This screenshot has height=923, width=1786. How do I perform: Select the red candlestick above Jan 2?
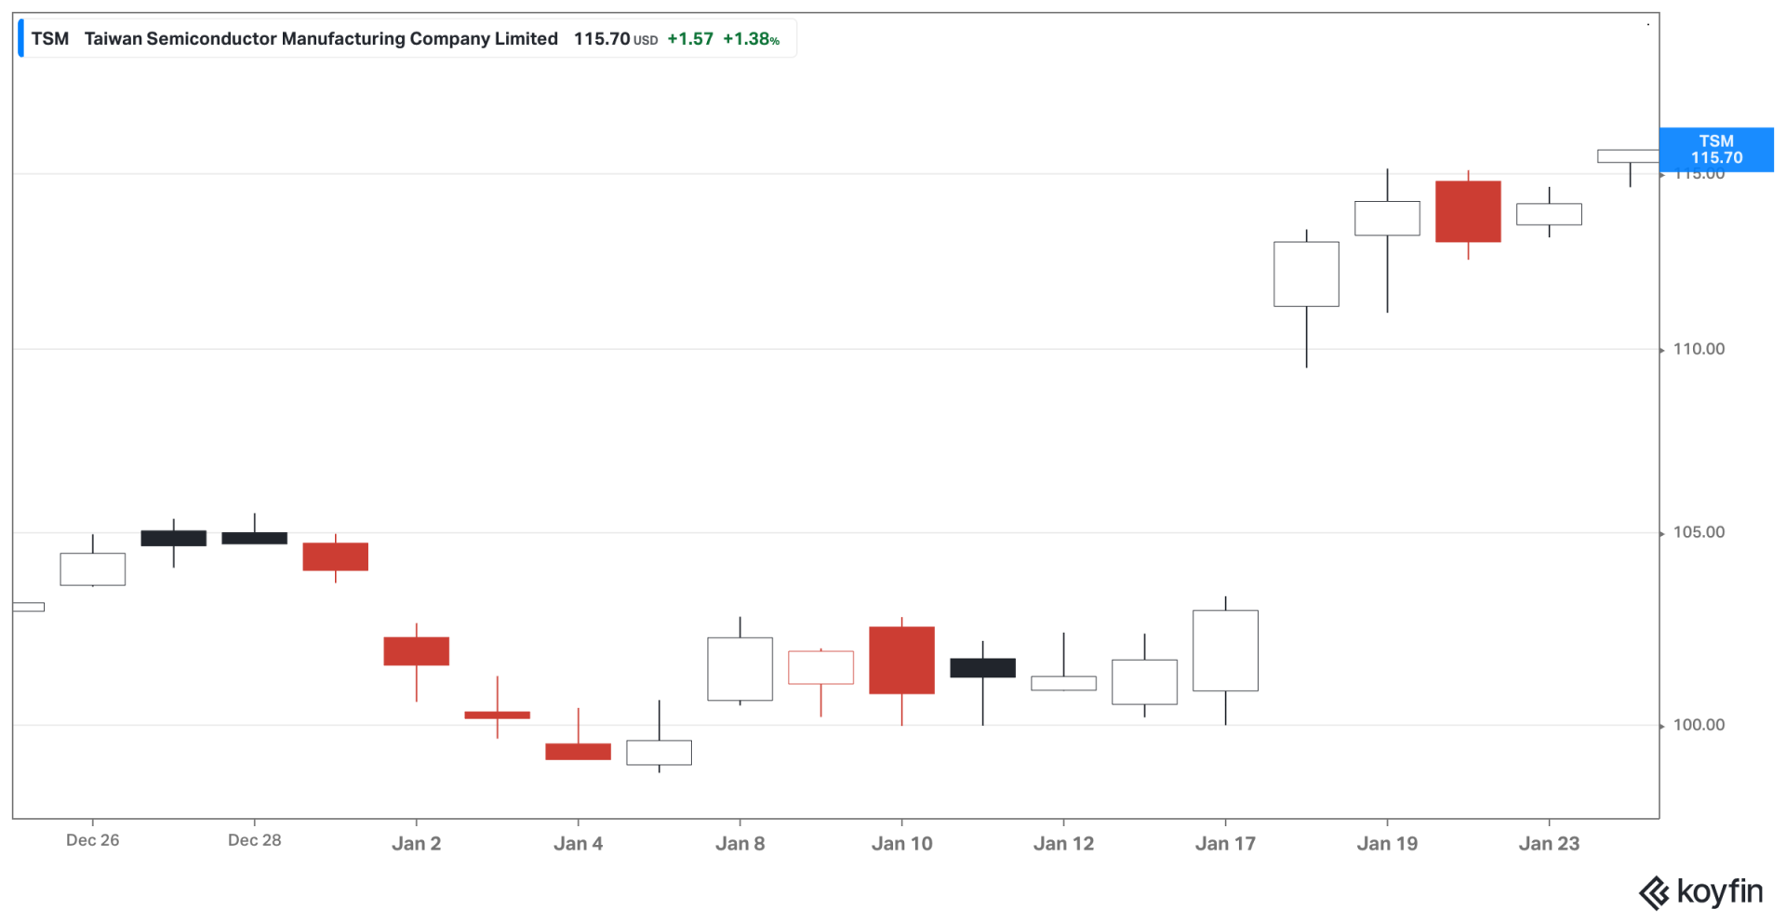click(416, 651)
